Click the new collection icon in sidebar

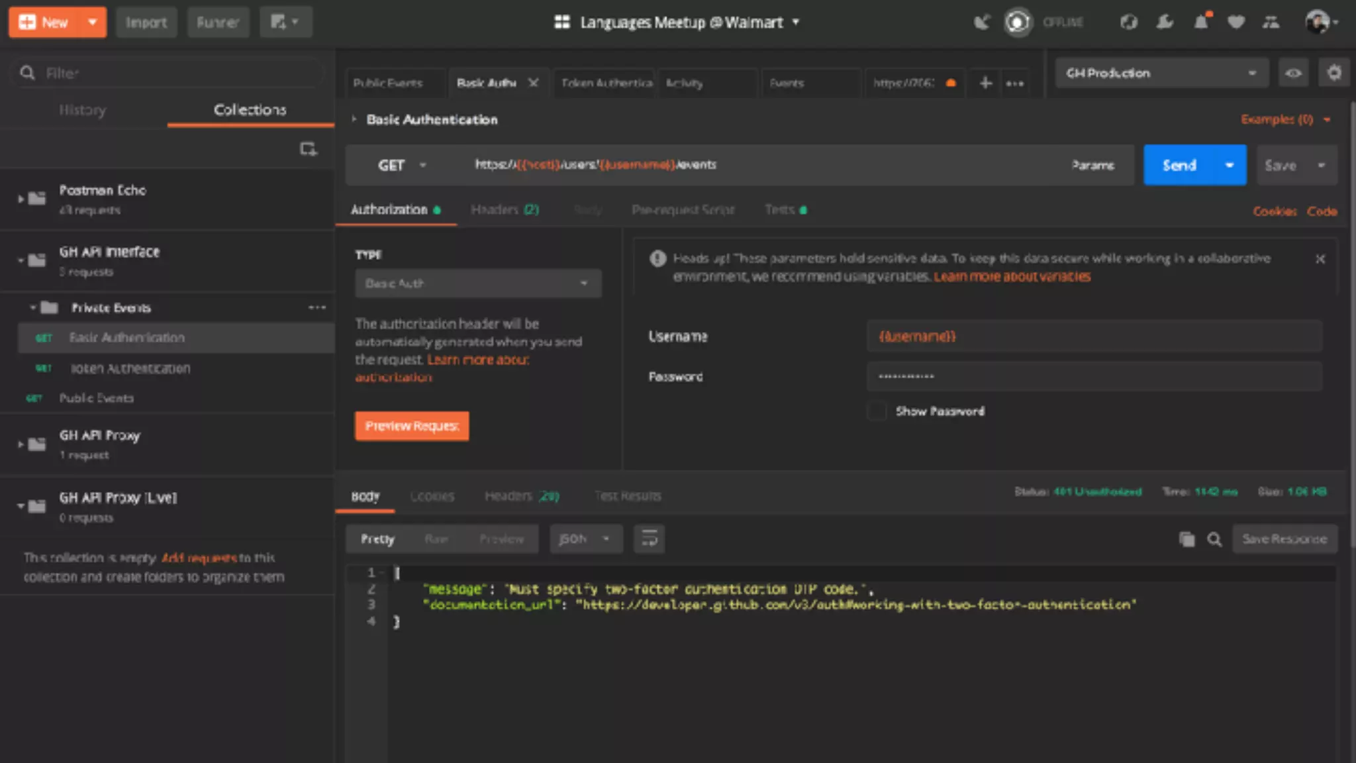click(308, 149)
